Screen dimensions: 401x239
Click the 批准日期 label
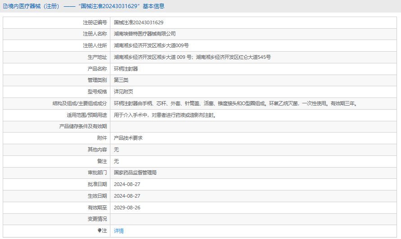(x=97, y=184)
